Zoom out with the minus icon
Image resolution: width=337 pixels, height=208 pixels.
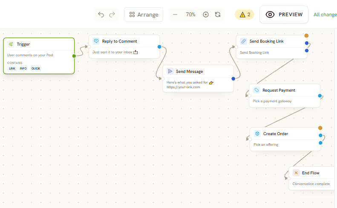pos(175,14)
